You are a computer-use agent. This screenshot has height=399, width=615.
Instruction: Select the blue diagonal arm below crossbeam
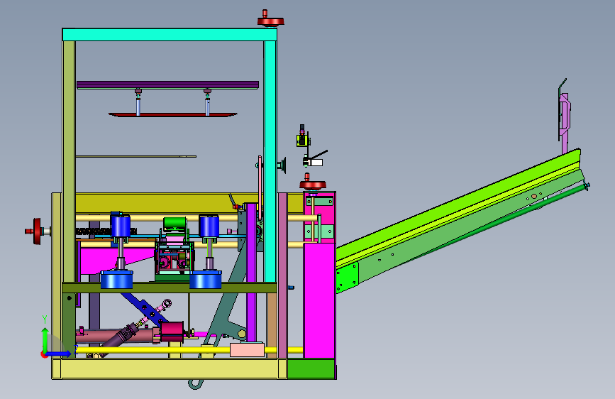(x=143, y=308)
